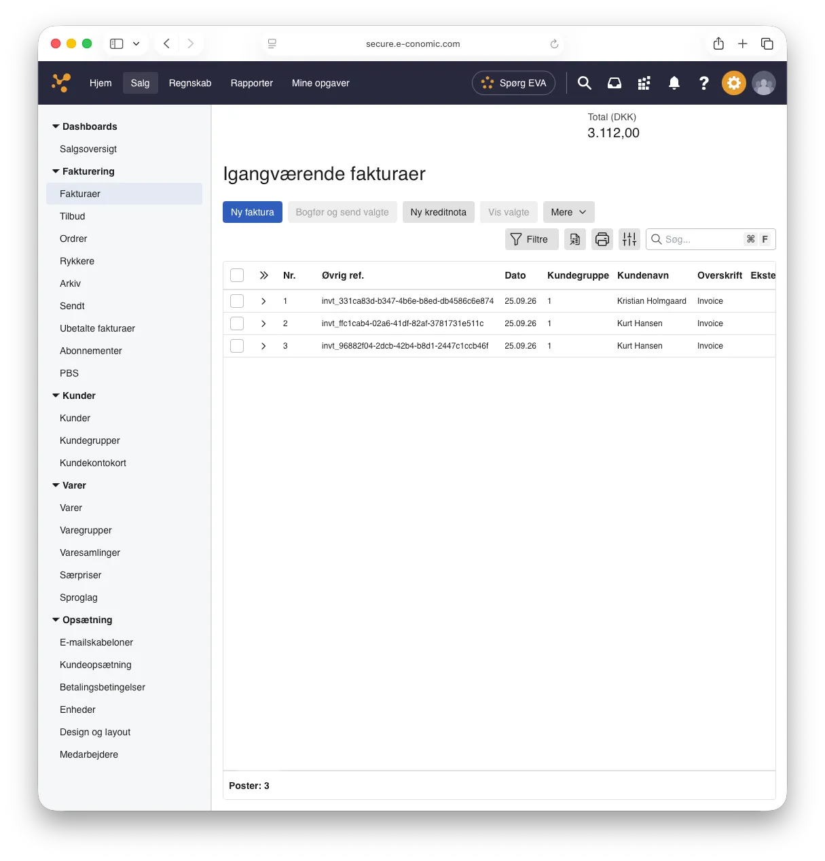The width and height of the screenshot is (825, 861).
Task: Open the orange settings gear
Action: tap(734, 83)
